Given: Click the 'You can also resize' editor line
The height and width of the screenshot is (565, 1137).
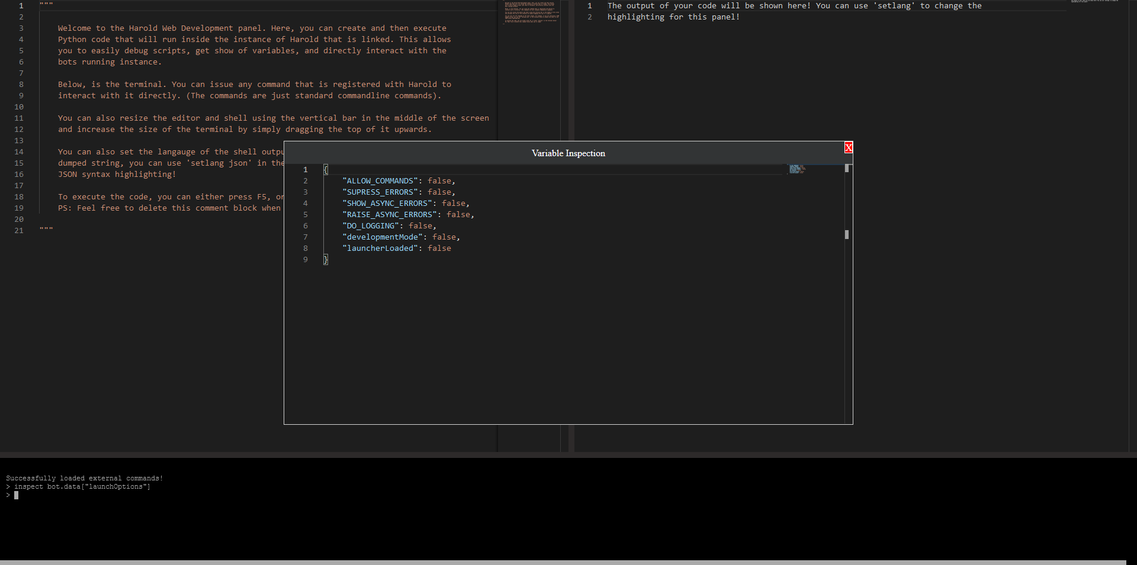Looking at the screenshot, I should tap(274, 118).
